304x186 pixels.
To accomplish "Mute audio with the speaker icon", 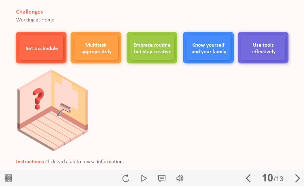I will click(x=180, y=178).
